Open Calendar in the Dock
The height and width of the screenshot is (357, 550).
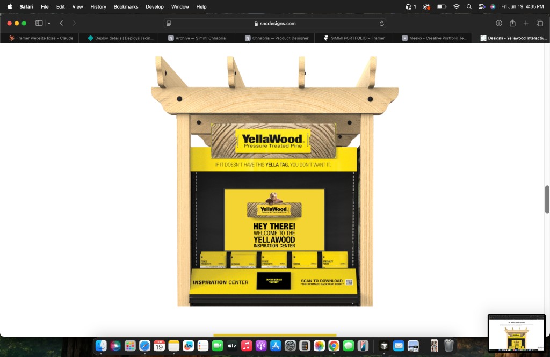click(x=159, y=346)
